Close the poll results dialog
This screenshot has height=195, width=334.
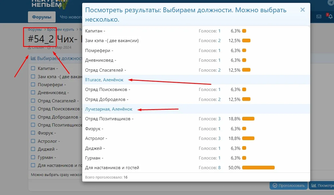coord(302,9)
